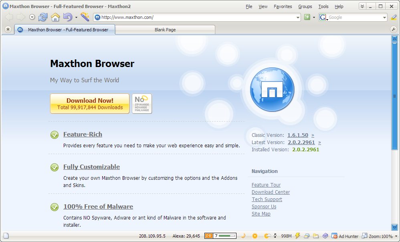The height and width of the screenshot is (242, 400).
Task: Click the Google search input field
Action: (x=353, y=17)
